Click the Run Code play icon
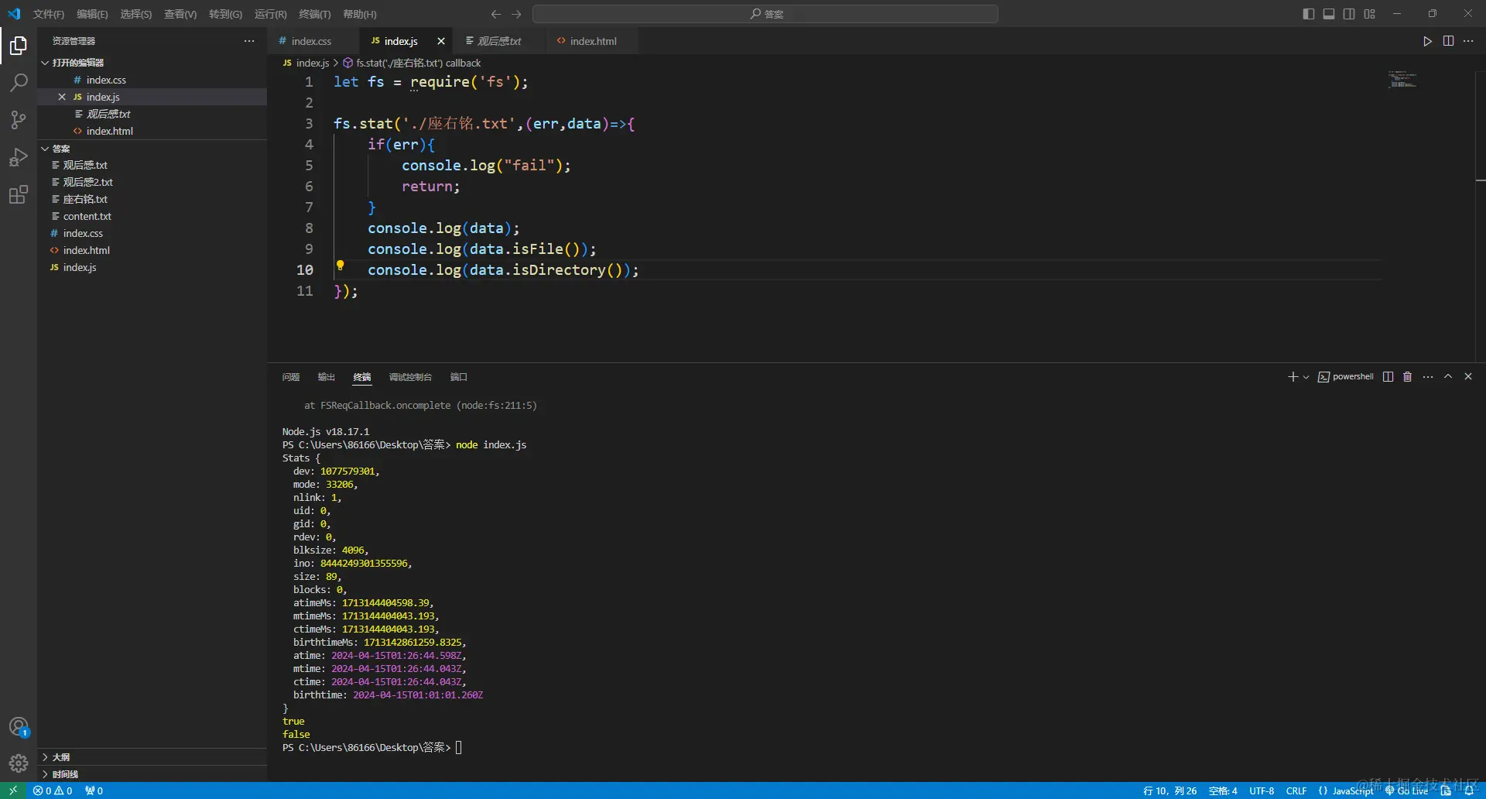The image size is (1486, 799). tap(1427, 41)
